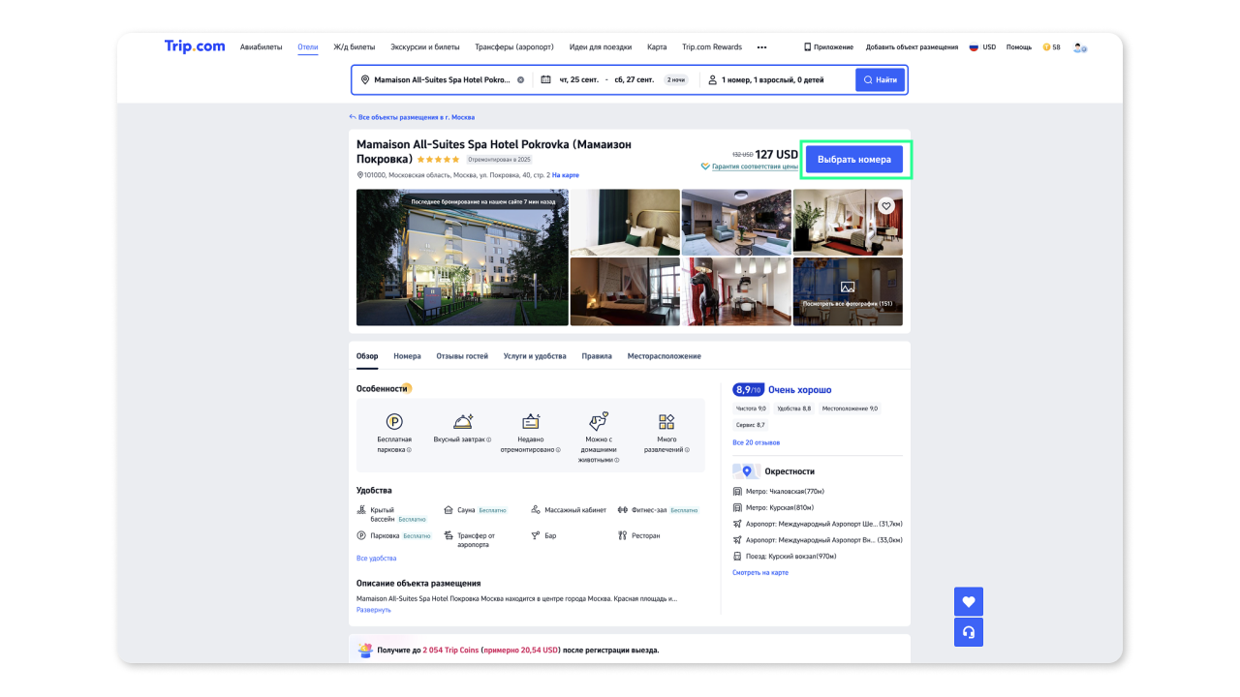Switch to the Услуги и удобства tab

[x=535, y=356]
